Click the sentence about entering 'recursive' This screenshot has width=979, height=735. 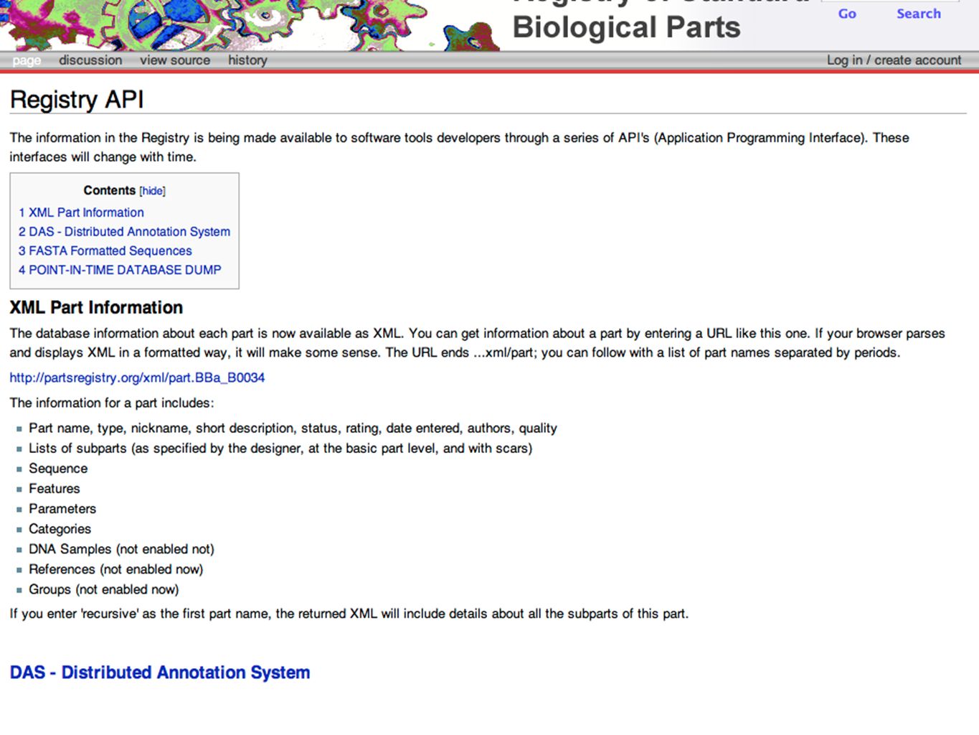pos(349,614)
